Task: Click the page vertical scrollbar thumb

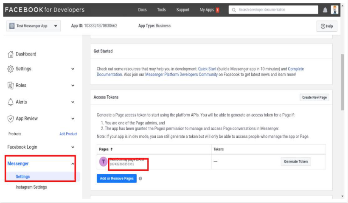Action: pos(342,82)
